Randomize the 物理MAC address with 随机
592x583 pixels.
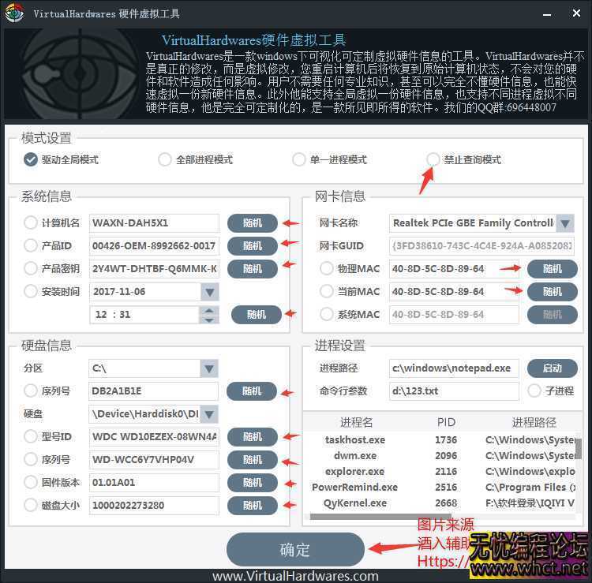(x=552, y=269)
